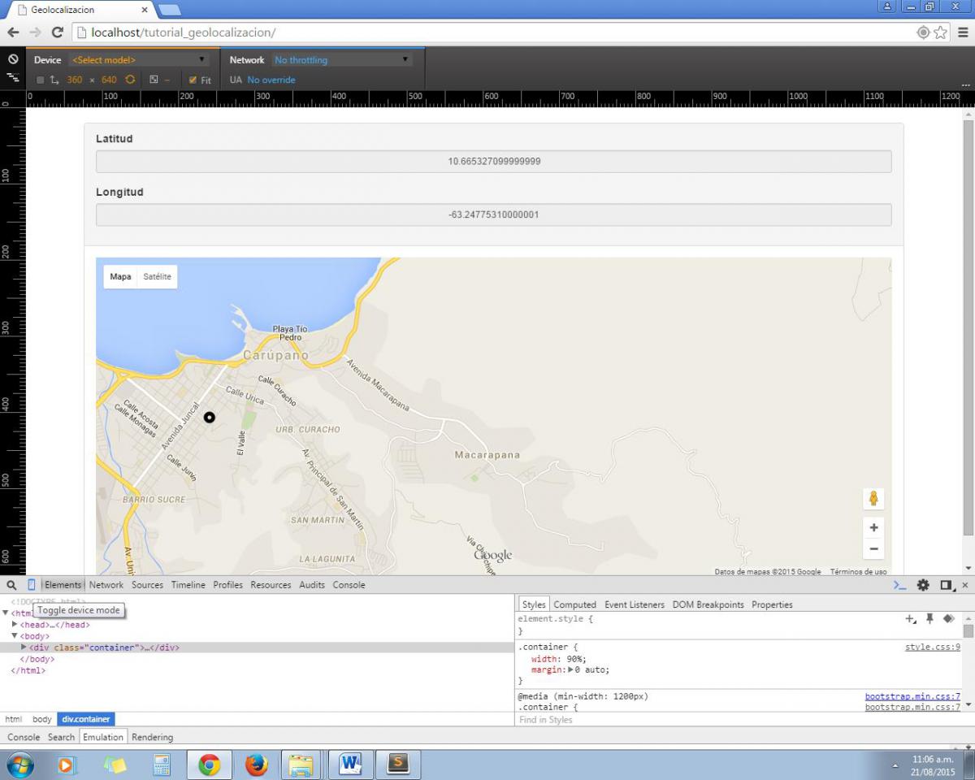This screenshot has height=780, width=975.
Task: Click the black location marker on the map
Action: 209,417
